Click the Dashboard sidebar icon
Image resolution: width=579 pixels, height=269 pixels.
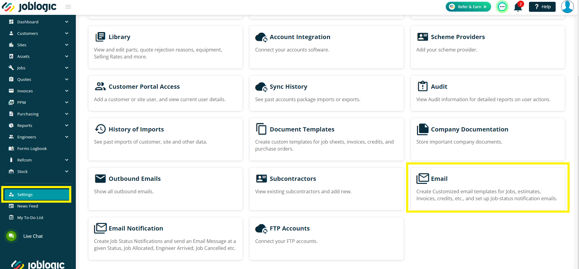(x=11, y=22)
